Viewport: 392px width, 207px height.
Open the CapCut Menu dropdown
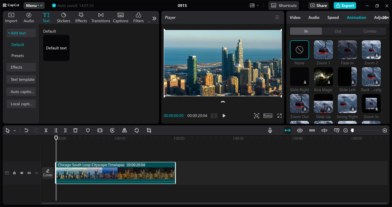[x=34, y=5]
